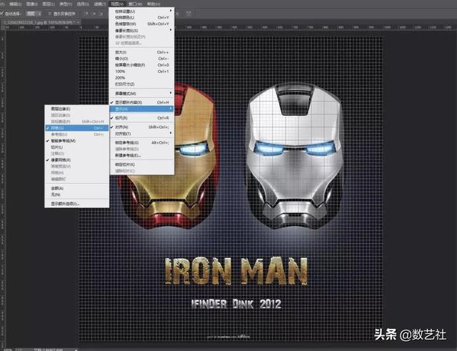Open the 窗口 (Window) menu
Screen dimensions: 457x351
pyautogui.click(x=135, y=4)
